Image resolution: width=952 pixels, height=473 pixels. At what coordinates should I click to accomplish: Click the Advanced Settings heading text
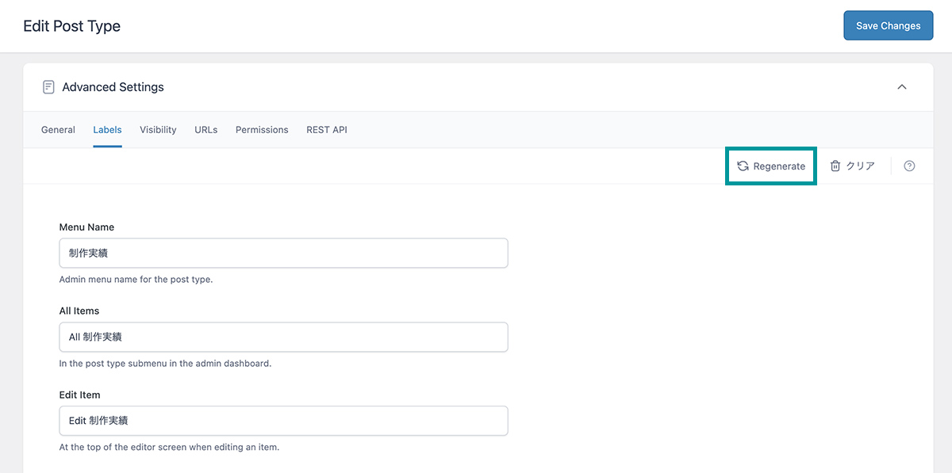point(113,87)
